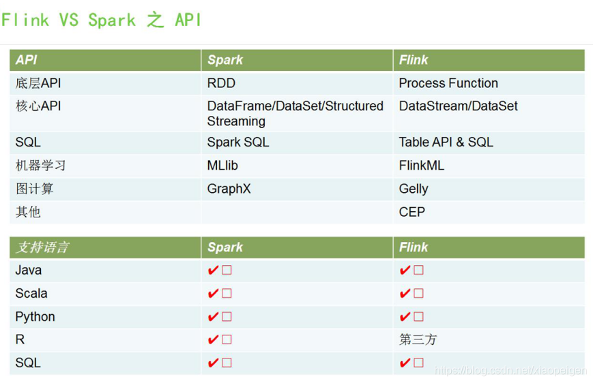
Task: Click the Spark check mark in the Java row
Action: point(214,270)
